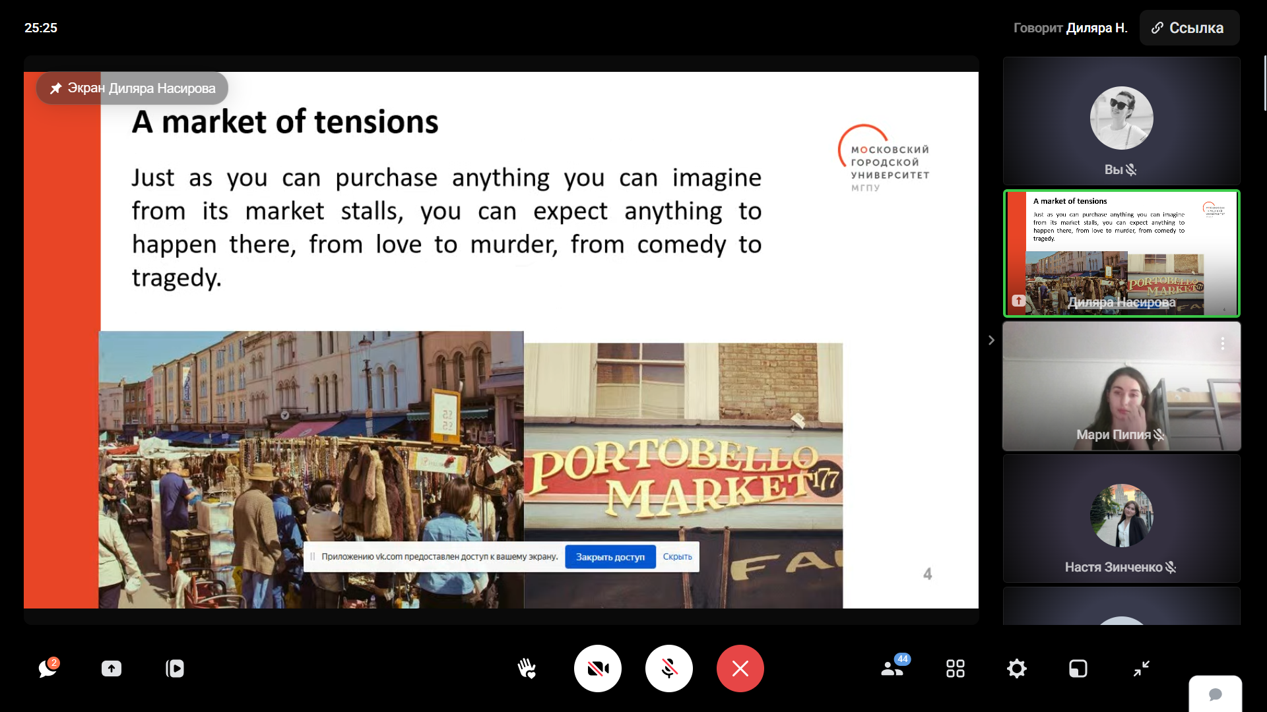Viewport: 1267px width, 712px height.
Task: Unmute the microphone
Action: (669, 668)
